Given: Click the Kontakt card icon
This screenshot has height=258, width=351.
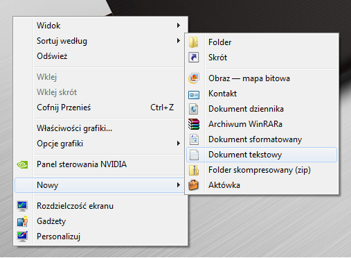Looking at the screenshot, I should tap(194, 94).
